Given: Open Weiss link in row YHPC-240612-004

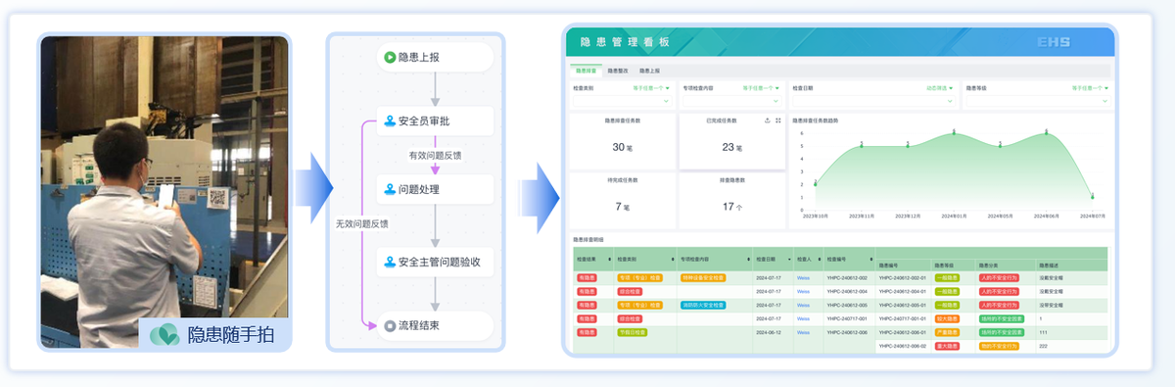Looking at the screenshot, I should [x=803, y=291].
